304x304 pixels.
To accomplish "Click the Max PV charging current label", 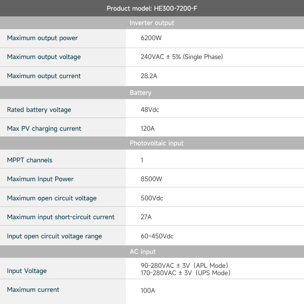I will tap(44, 128).
